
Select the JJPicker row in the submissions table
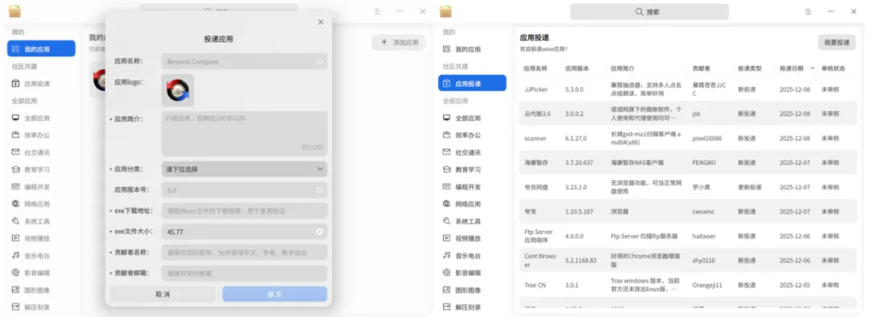[x=687, y=89]
